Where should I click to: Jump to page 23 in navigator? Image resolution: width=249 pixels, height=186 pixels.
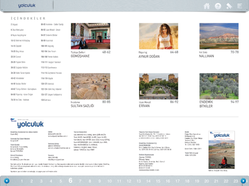pos(236,181)
